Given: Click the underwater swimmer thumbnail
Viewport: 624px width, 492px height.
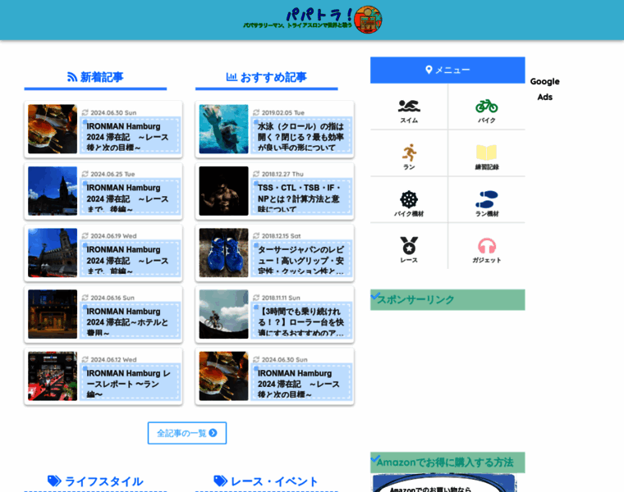Looking at the screenshot, I should click(223, 130).
